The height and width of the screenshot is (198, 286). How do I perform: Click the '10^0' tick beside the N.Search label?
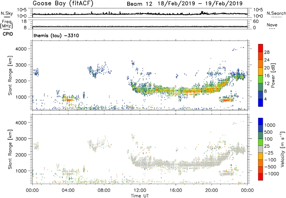[258, 16]
